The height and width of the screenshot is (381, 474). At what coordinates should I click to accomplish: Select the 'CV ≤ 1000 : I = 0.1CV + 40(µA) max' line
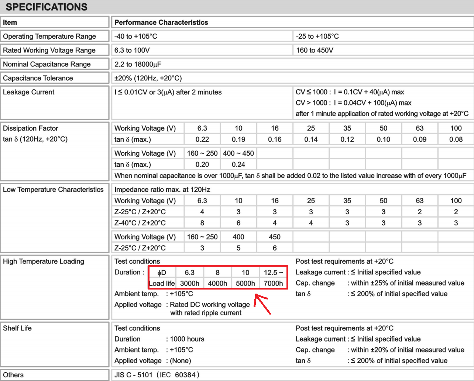pos(350,92)
